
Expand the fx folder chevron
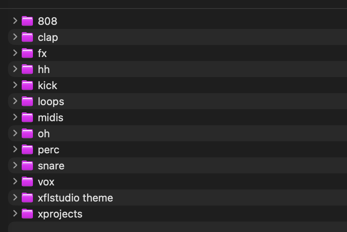[x=15, y=53]
